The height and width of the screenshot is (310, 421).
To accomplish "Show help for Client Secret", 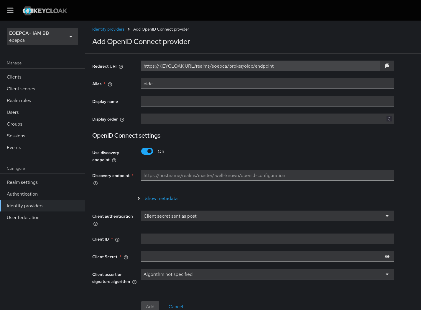I will pos(126,257).
